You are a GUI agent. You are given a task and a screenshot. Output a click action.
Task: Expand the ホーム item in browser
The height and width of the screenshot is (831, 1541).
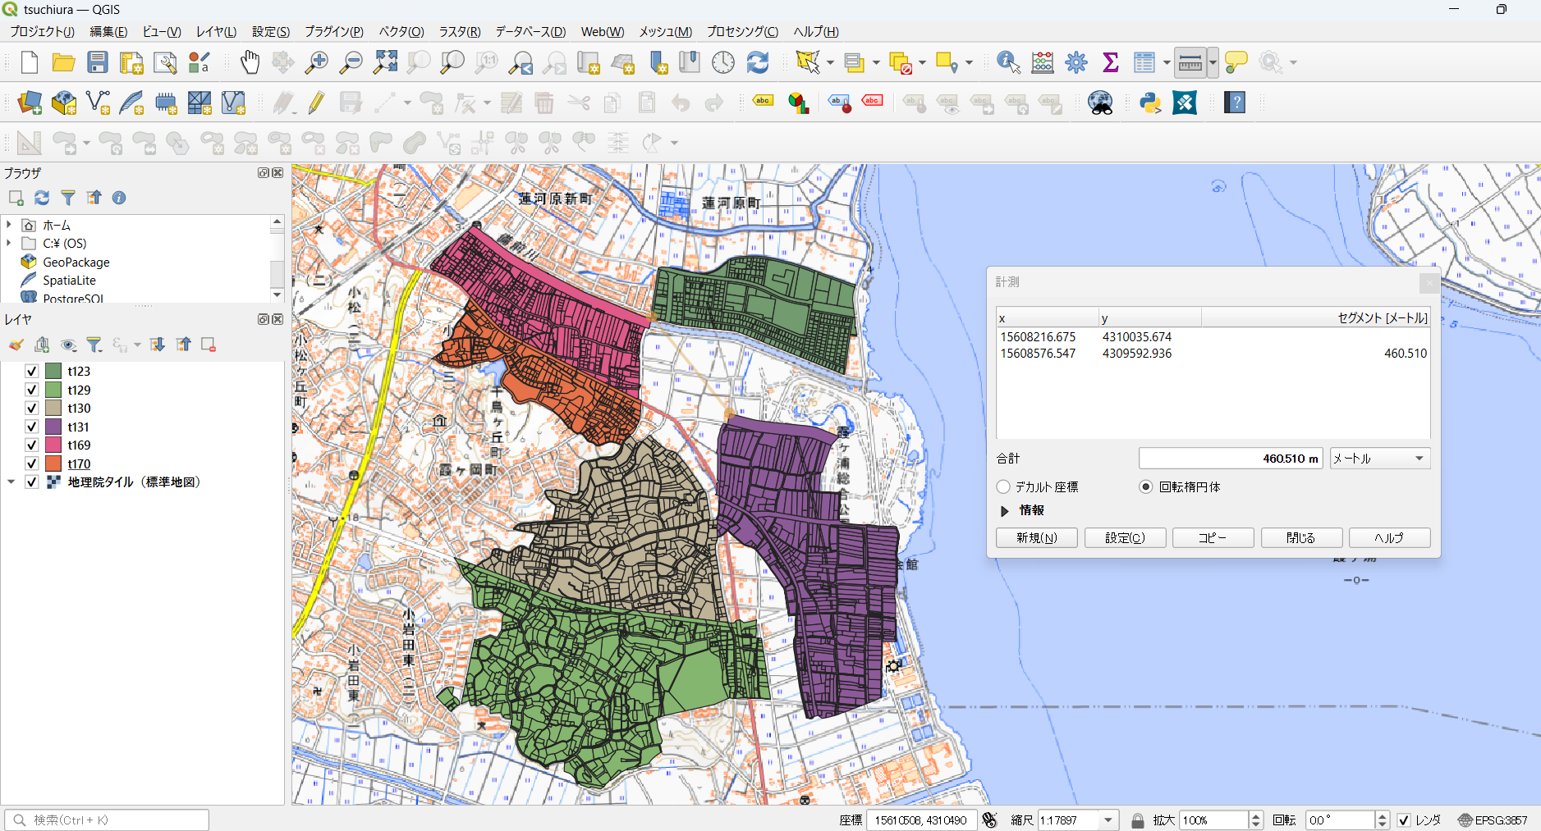click(9, 225)
